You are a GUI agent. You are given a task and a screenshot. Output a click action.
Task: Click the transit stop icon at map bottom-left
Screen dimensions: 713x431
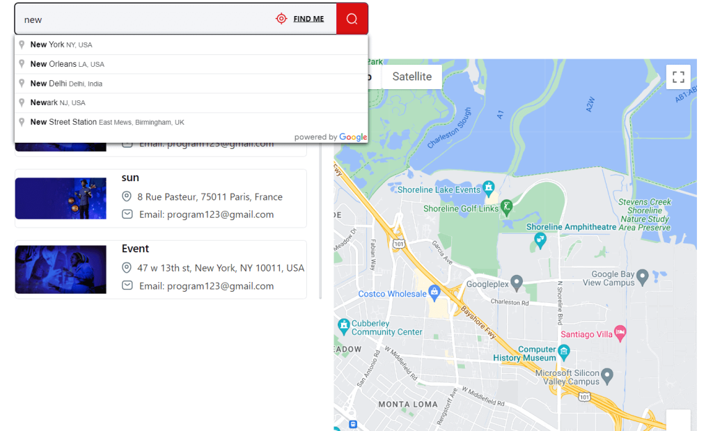[353, 424]
